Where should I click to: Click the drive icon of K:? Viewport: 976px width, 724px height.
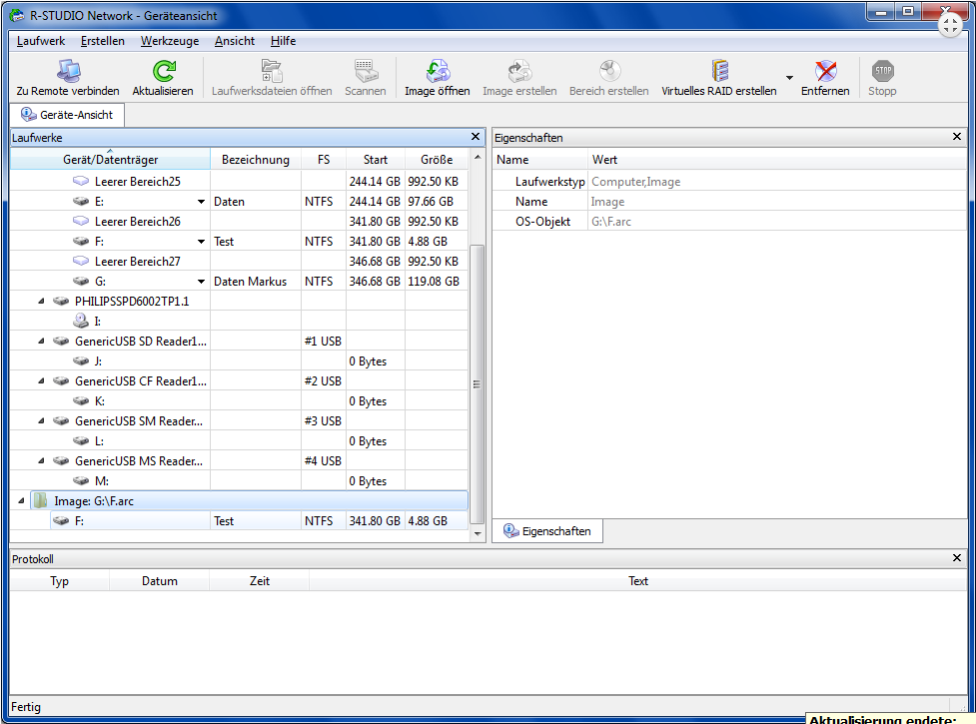tap(81, 400)
